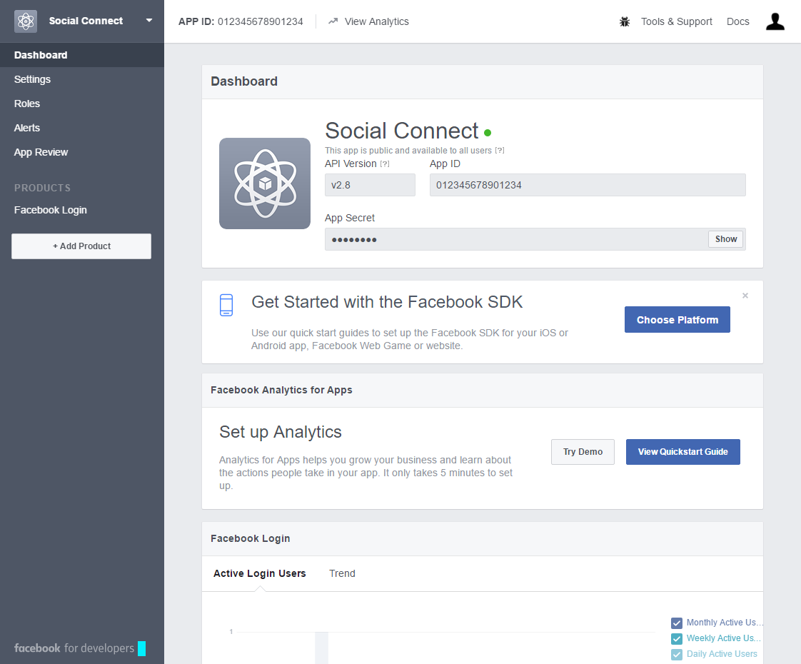
Task: Click the "PRODUCTS" sidebar label
Action: [42, 188]
